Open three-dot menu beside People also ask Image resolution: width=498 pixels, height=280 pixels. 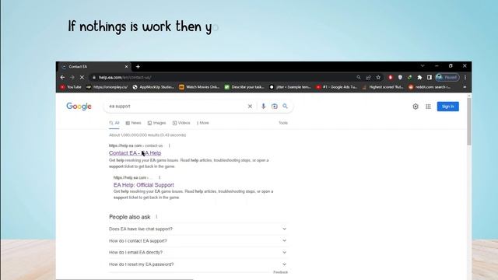(156, 217)
